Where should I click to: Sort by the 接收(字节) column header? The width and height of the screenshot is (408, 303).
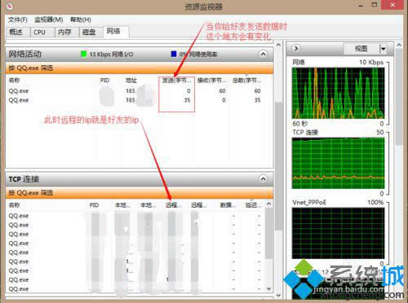211,81
